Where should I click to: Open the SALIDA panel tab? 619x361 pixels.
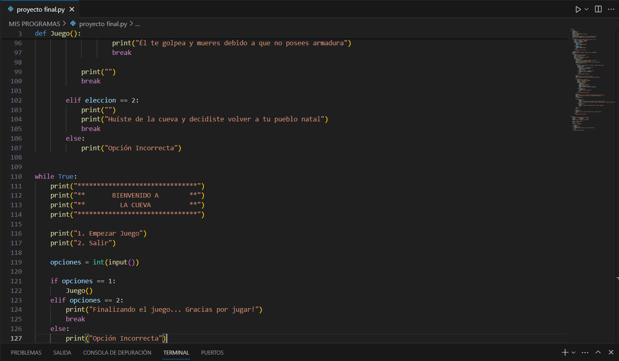coord(62,353)
